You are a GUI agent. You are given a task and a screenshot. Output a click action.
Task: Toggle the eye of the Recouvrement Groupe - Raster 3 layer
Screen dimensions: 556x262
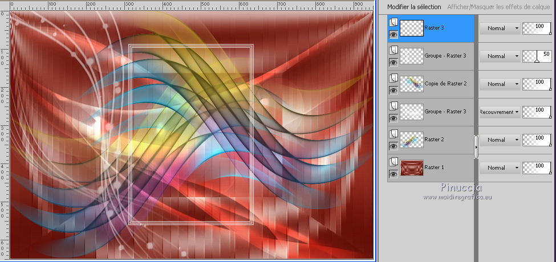393,118
